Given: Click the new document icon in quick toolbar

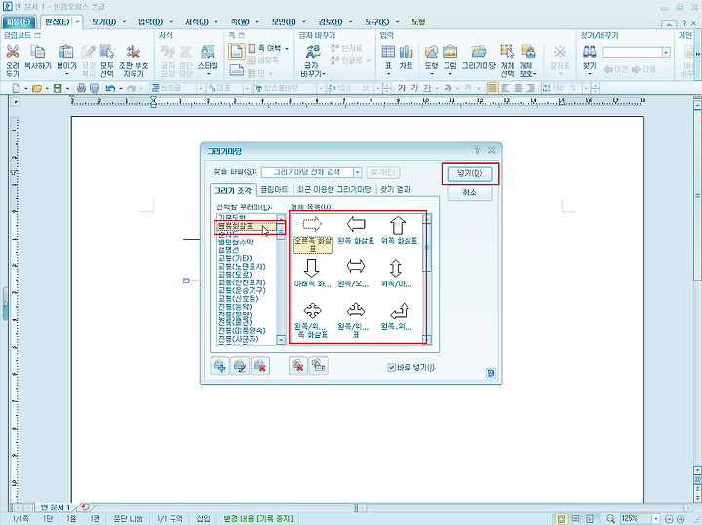Looking at the screenshot, I should [x=16, y=88].
